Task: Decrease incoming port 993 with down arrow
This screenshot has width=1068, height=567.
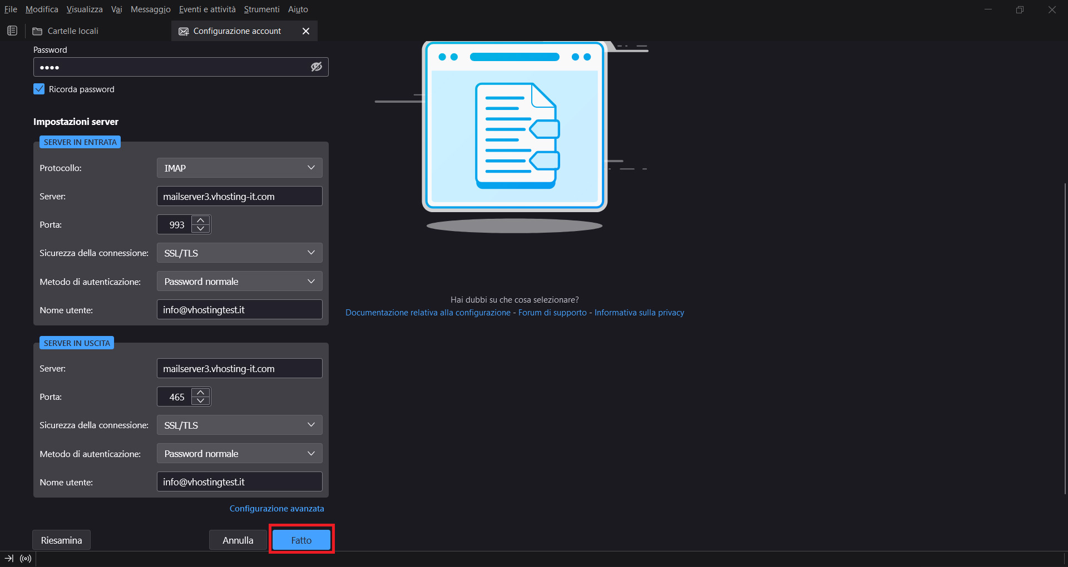Action: coord(201,228)
